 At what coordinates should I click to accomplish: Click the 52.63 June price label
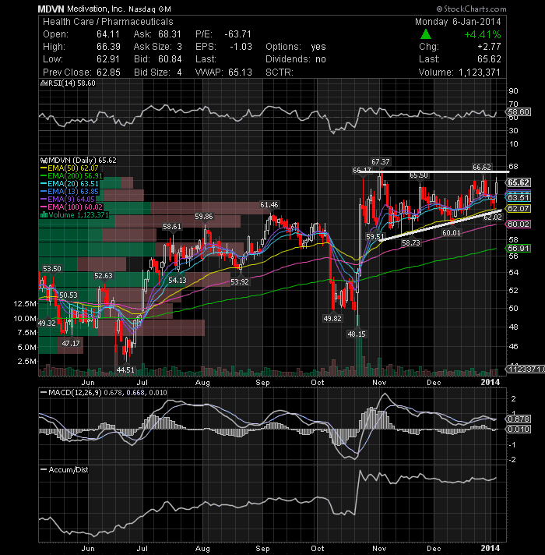(104, 276)
